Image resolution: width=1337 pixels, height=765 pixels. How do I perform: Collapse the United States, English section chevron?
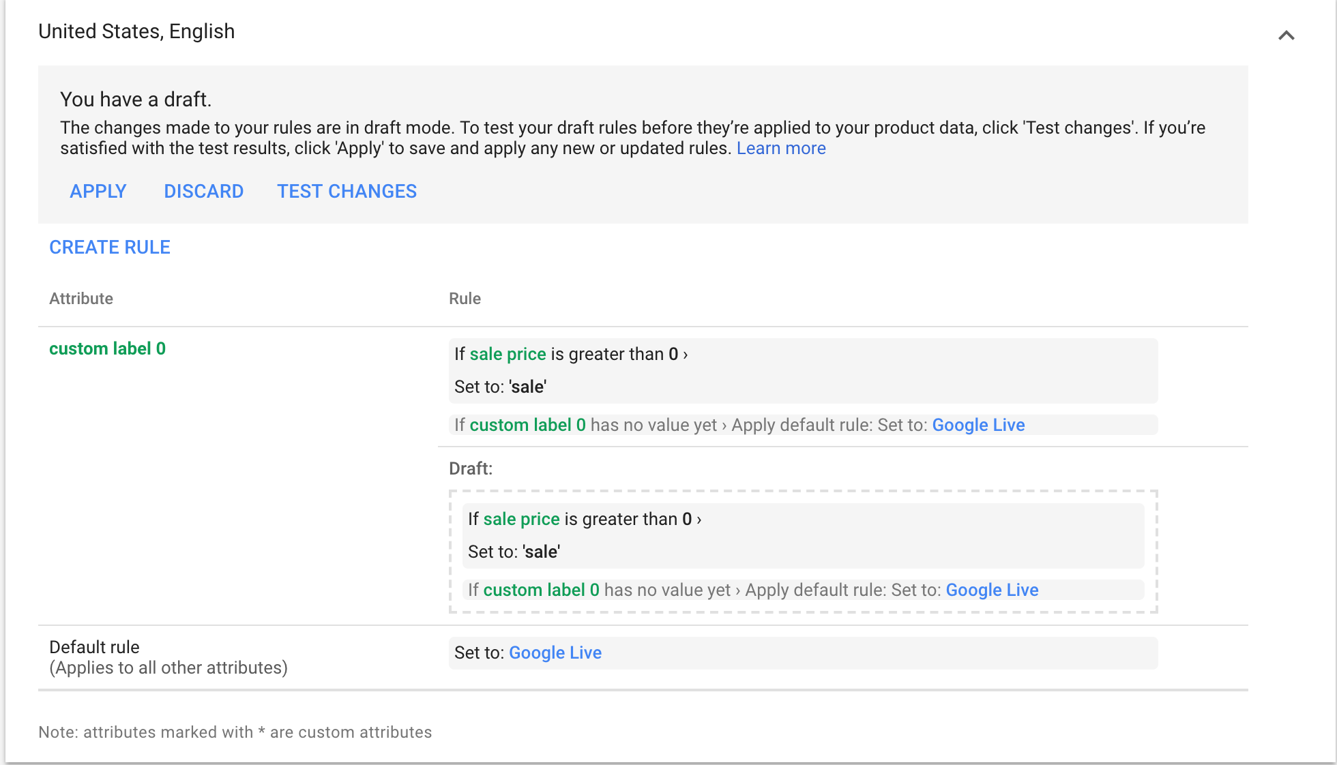(x=1286, y=35)
